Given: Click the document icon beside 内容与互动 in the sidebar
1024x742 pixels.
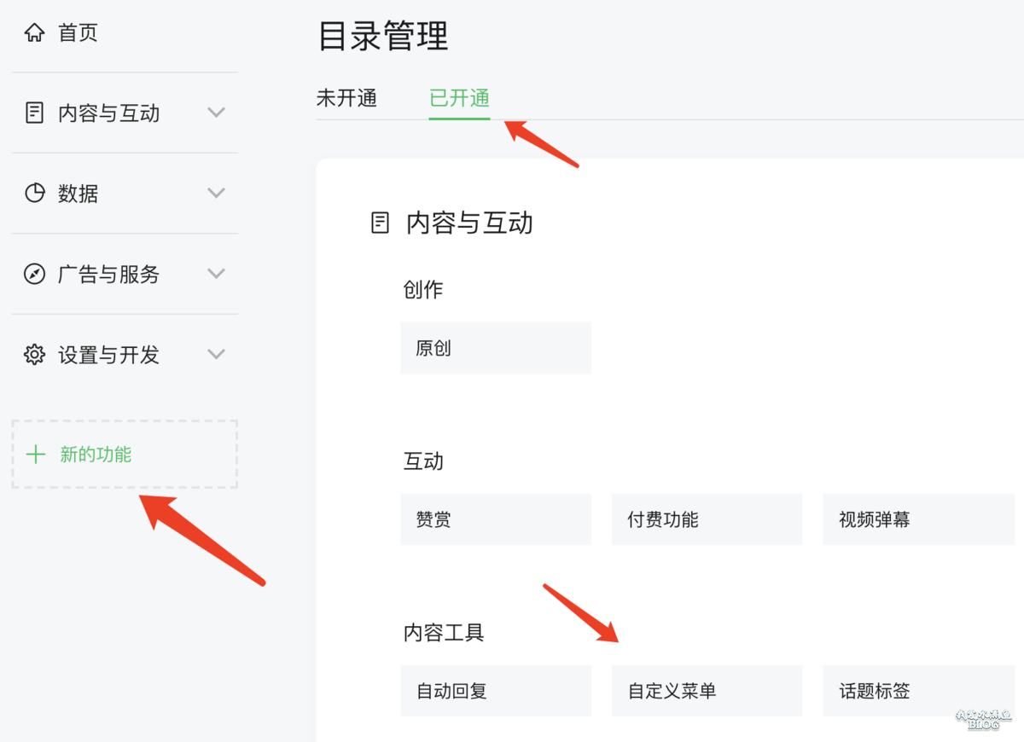Looking at the screenshot, I should click(34, 113).
